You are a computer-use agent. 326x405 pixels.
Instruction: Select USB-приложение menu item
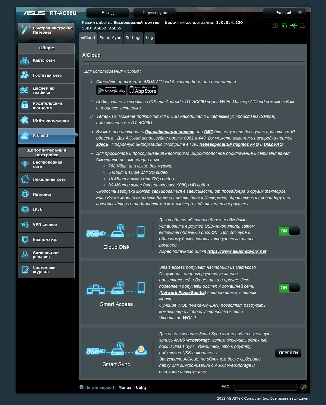point(46,121)
